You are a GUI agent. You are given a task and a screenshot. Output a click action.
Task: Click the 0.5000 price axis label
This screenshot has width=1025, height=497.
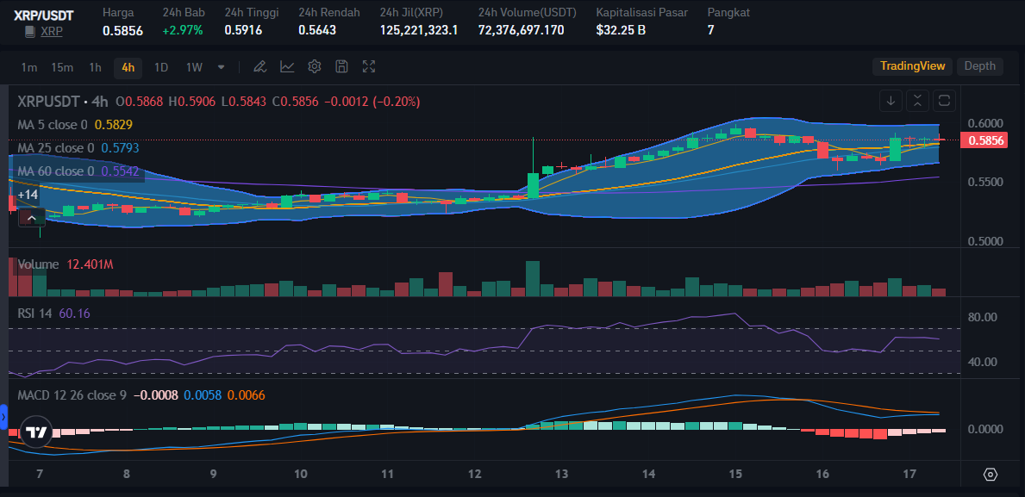pyautogui.click(x=984, y=241)
